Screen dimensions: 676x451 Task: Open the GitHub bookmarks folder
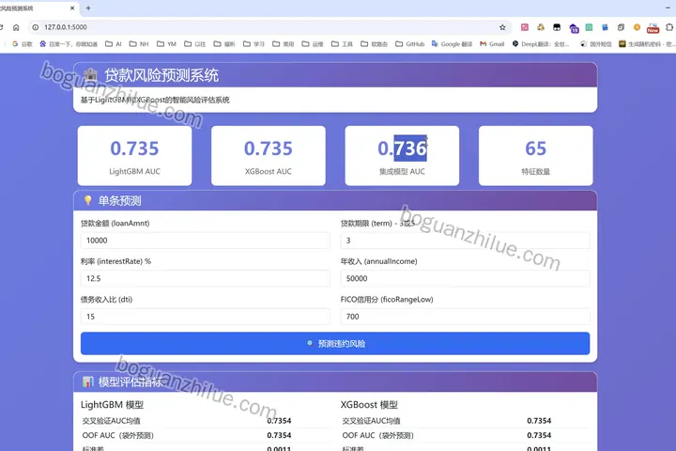point(410,44)
